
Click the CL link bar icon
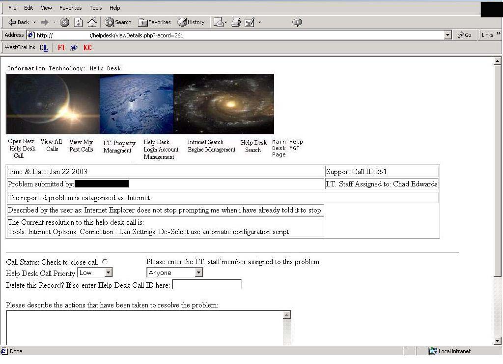click(x=44, y=48)
